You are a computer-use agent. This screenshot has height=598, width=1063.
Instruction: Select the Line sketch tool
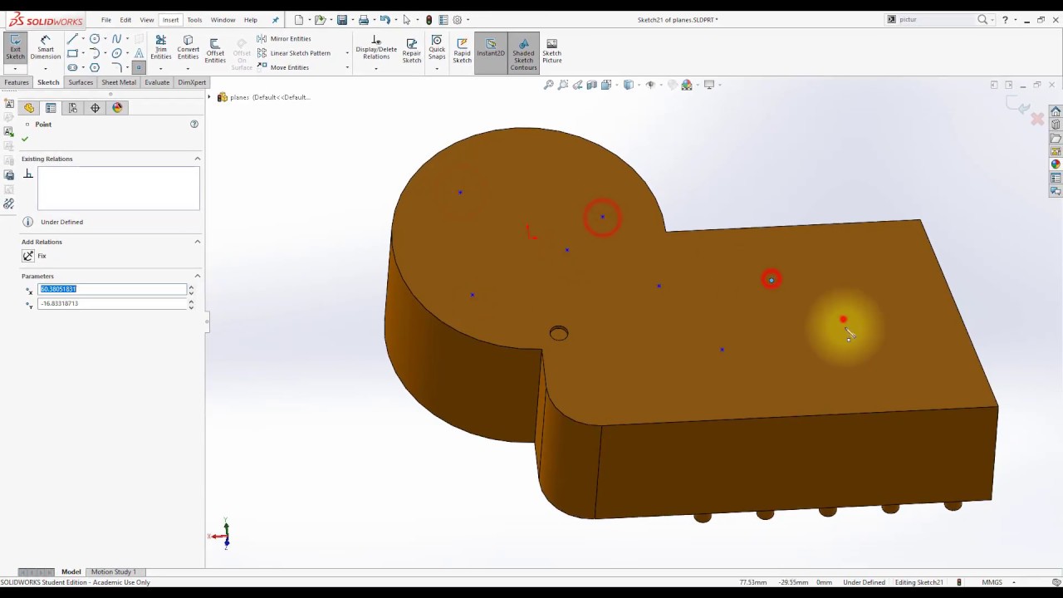coord(72,39)
